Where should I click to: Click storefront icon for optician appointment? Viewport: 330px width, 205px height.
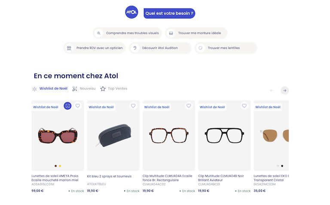click(69, 48)
